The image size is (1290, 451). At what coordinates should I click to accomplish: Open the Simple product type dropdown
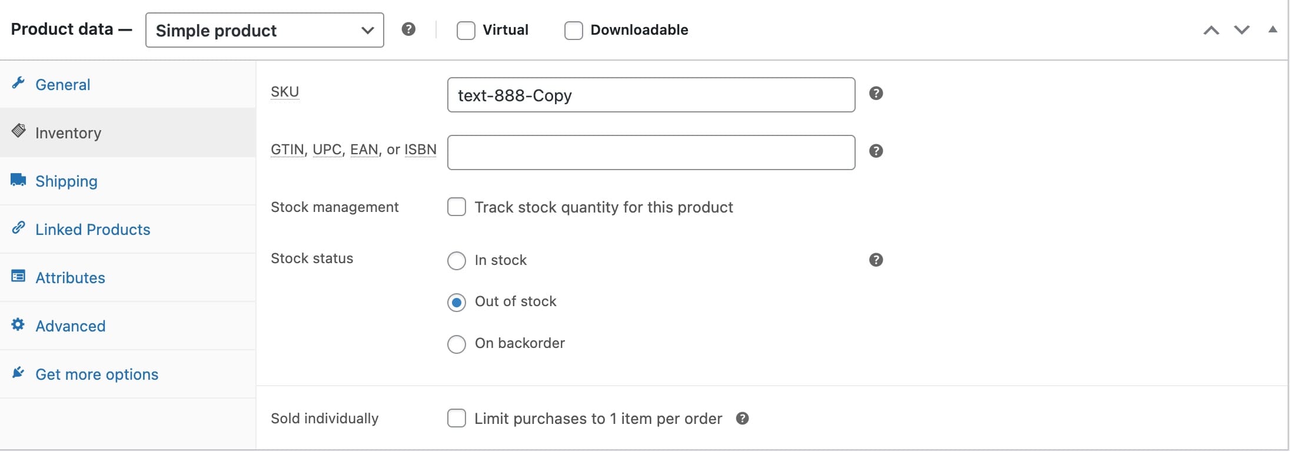pos(264,30)
